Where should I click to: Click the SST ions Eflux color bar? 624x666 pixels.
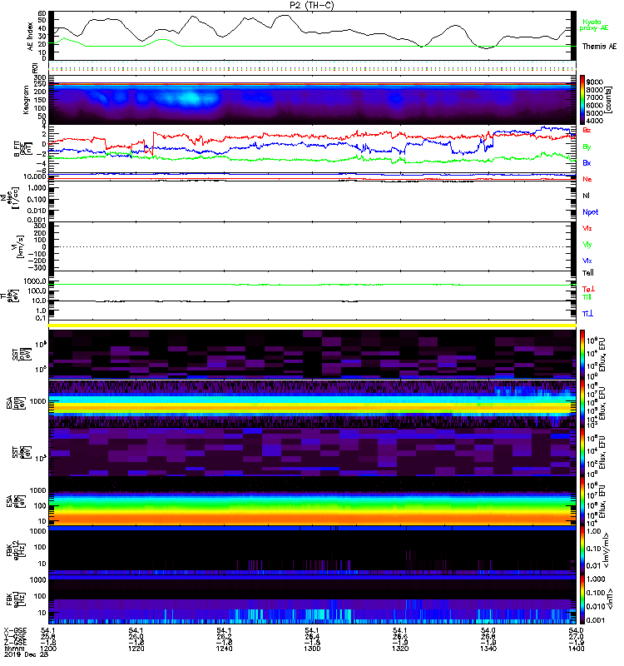[x=582, y=355]
